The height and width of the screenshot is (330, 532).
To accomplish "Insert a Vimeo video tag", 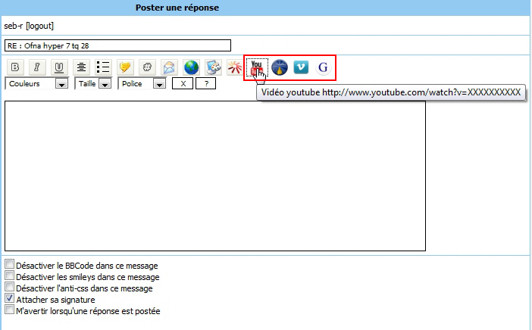I will (302, 67).
